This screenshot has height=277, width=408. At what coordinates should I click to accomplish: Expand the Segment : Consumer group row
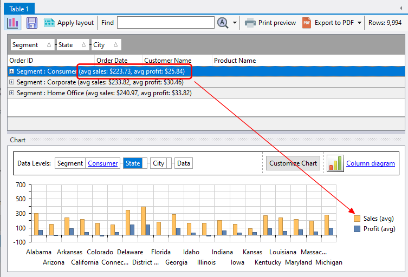click(x=12, y=71)
